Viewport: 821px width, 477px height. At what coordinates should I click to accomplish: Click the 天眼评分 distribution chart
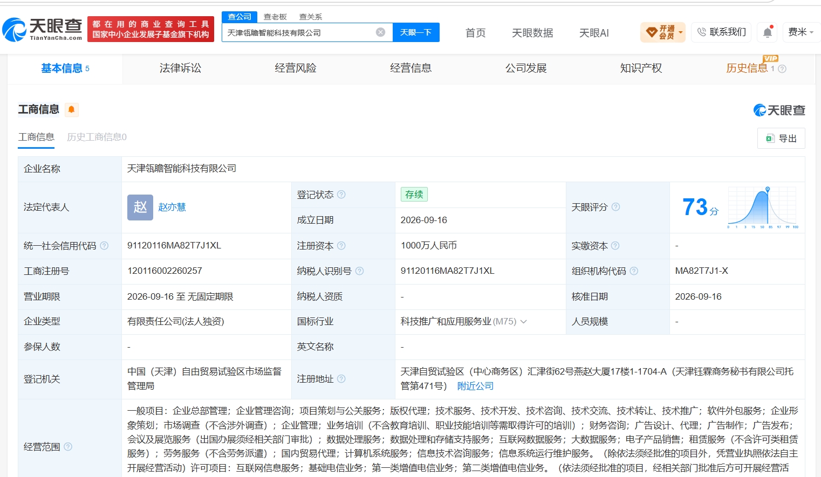[x=763, y=208]
